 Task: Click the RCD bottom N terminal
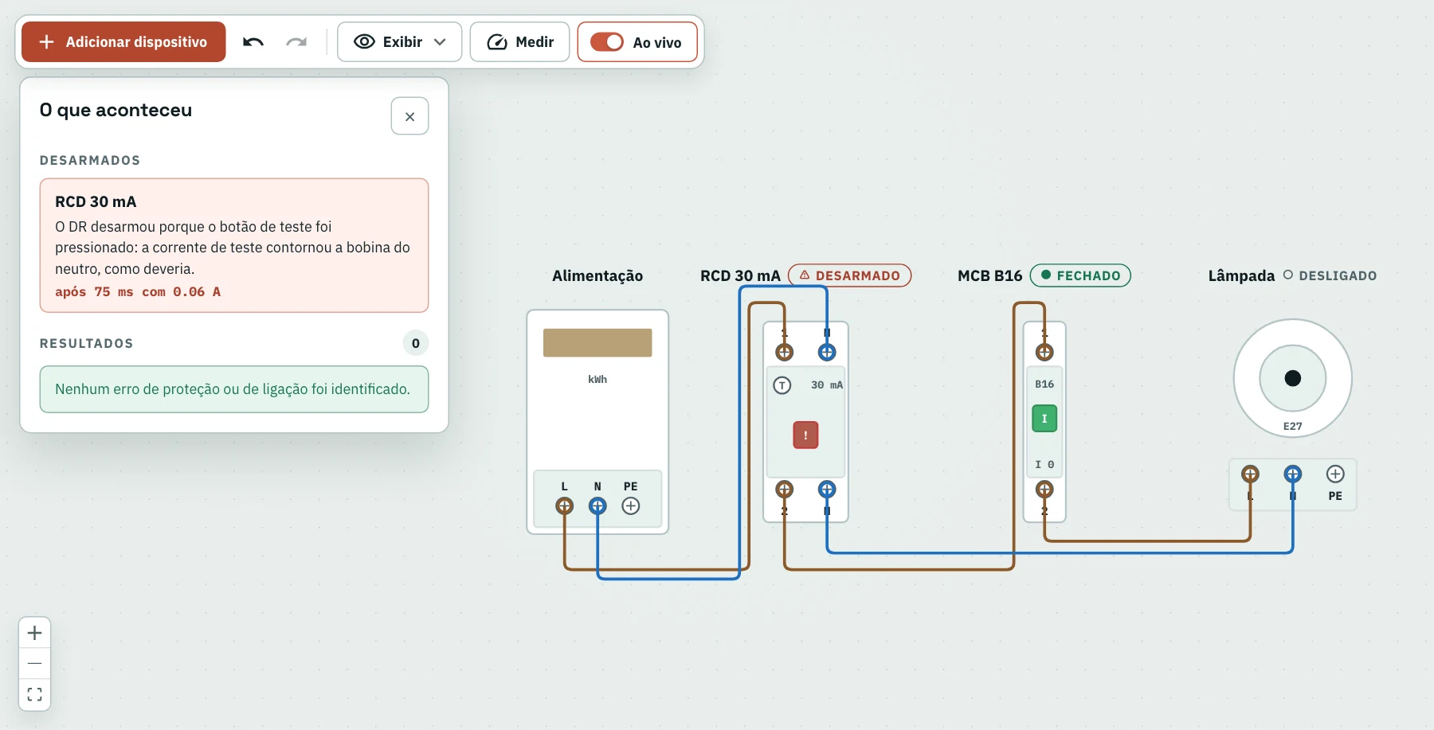pyautogui.click(x=827, y=489)
